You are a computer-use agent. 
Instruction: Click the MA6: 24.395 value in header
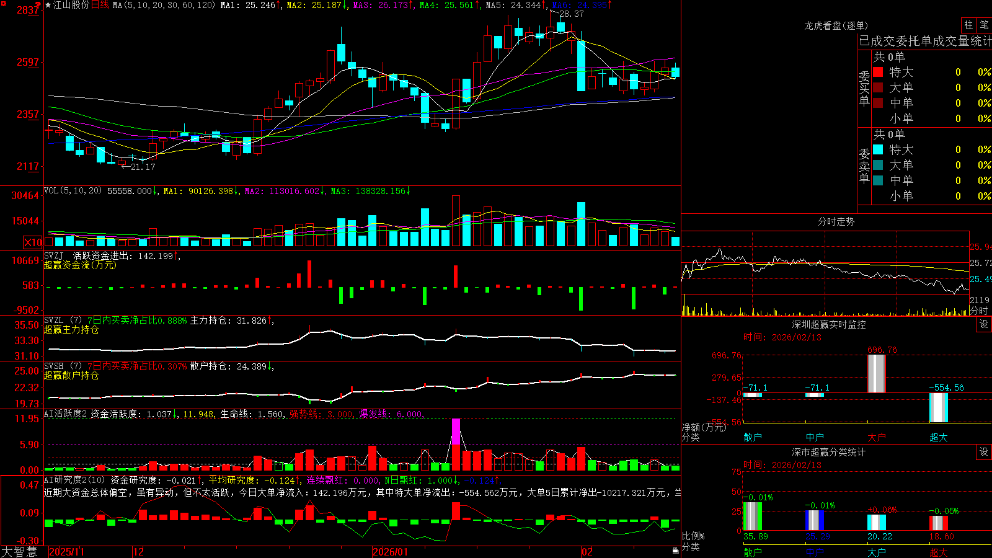(x=581, y=5)
